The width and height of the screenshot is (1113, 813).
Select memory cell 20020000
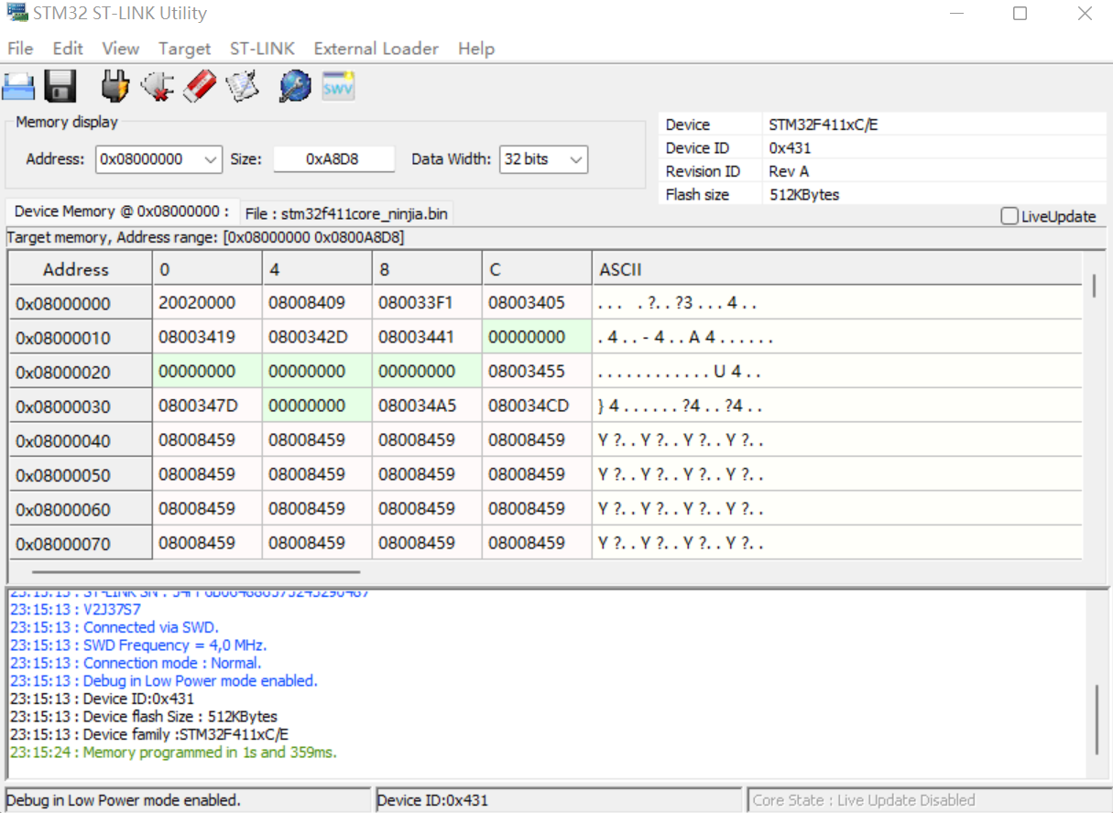click(207, 303)
